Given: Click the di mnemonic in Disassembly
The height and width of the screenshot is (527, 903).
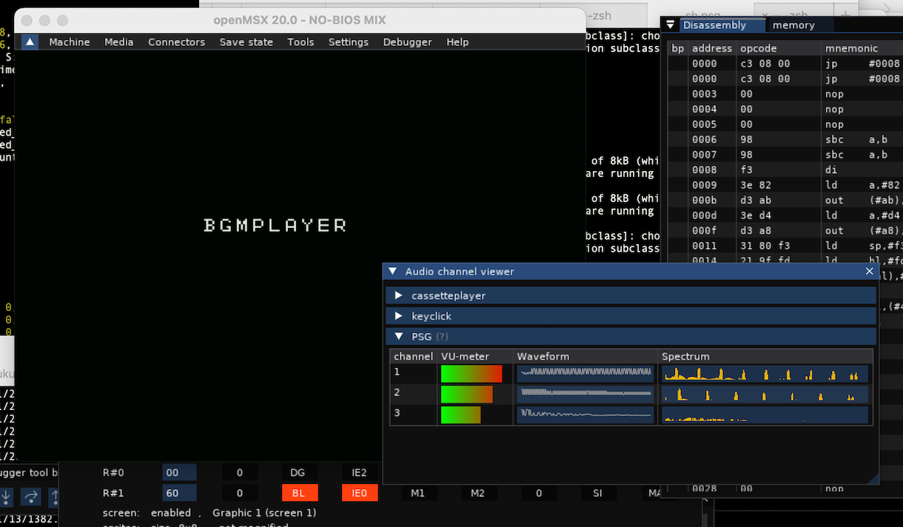Looking at the screenshot, I should [831, 169].
